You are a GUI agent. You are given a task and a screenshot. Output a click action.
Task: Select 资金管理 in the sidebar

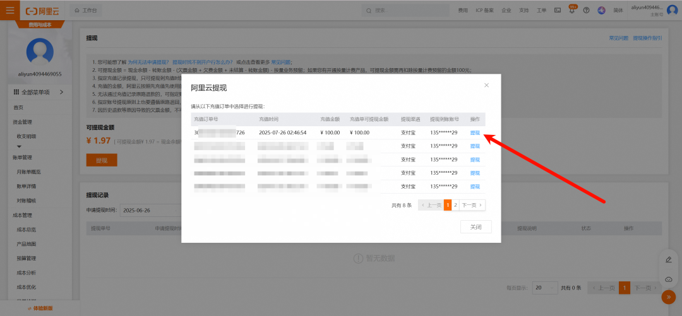coord(23,122)
